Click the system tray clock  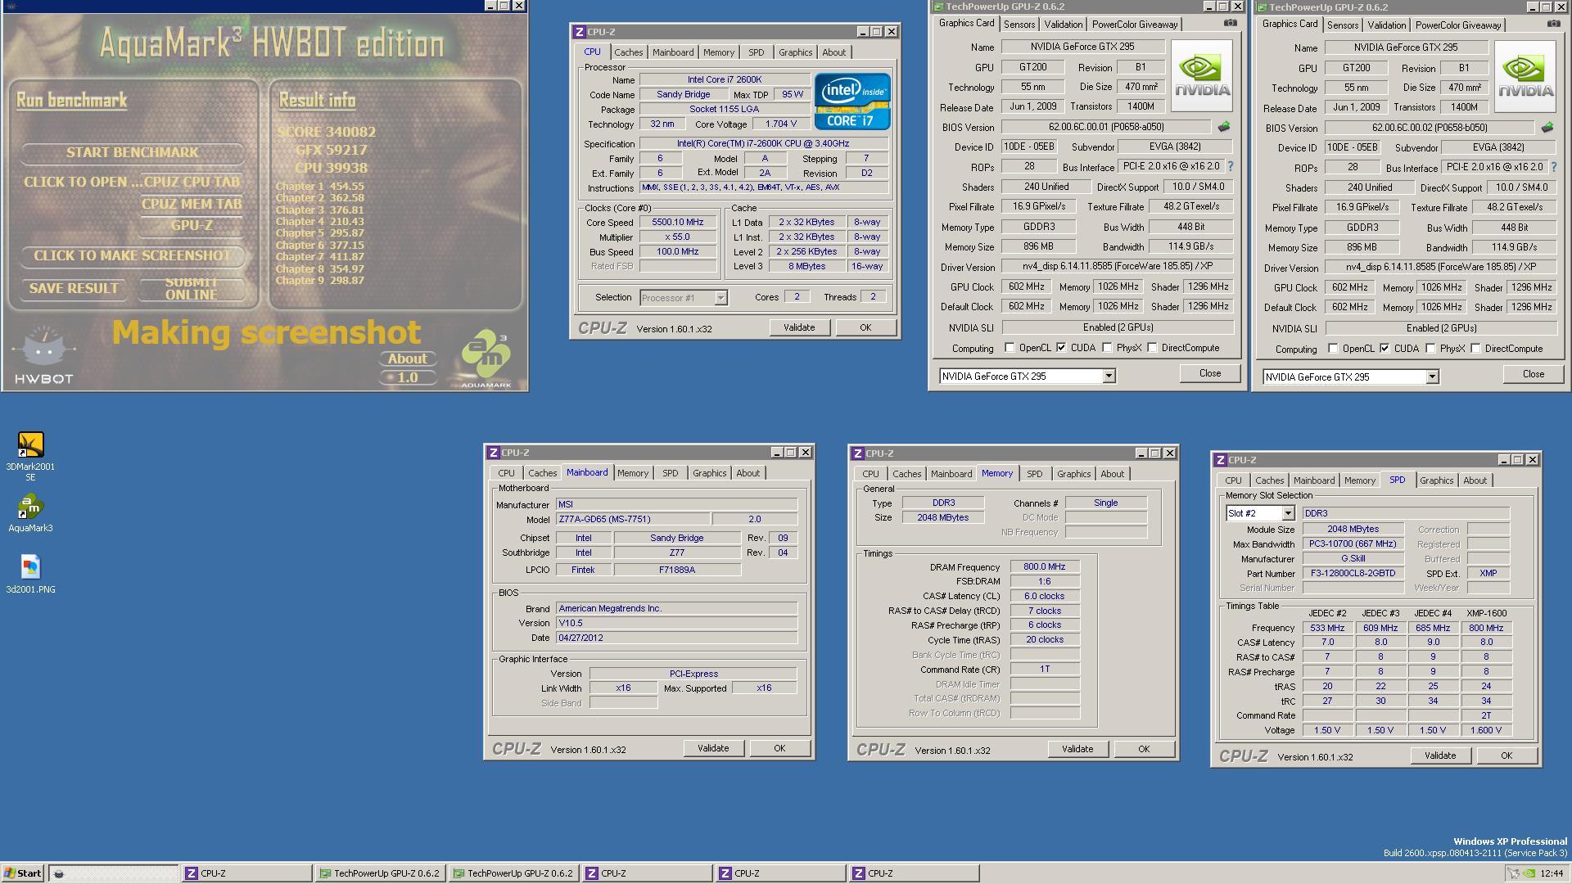click(x=1551, y=873)
